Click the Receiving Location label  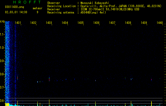pyautogui.click(x=61, y=6)
